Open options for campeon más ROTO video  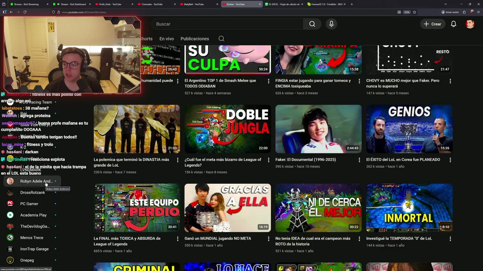(x=360, y=239)
